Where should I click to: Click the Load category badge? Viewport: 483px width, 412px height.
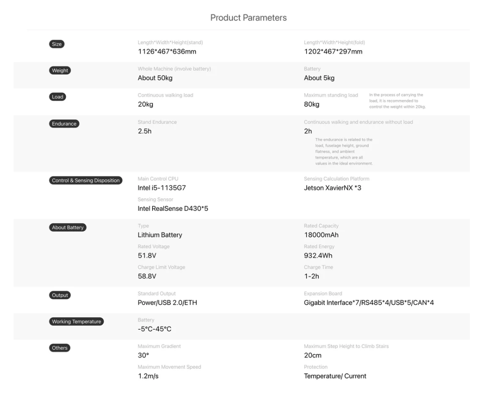(x=58, y=97)
